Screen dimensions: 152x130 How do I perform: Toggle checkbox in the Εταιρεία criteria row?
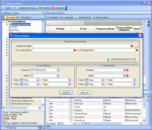(x=71, y=110)
